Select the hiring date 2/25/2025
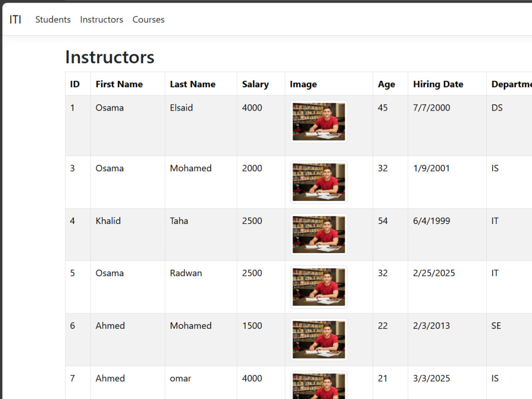This screenshot has width=532, height=399. [x=434, y=273]
